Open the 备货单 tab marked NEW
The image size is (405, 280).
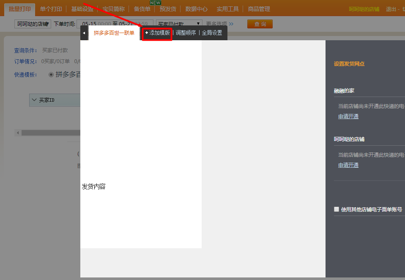142,9
